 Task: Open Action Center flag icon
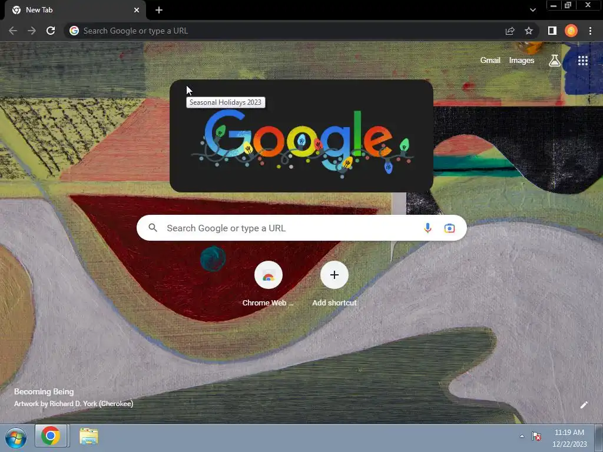[x=536, y=436]
